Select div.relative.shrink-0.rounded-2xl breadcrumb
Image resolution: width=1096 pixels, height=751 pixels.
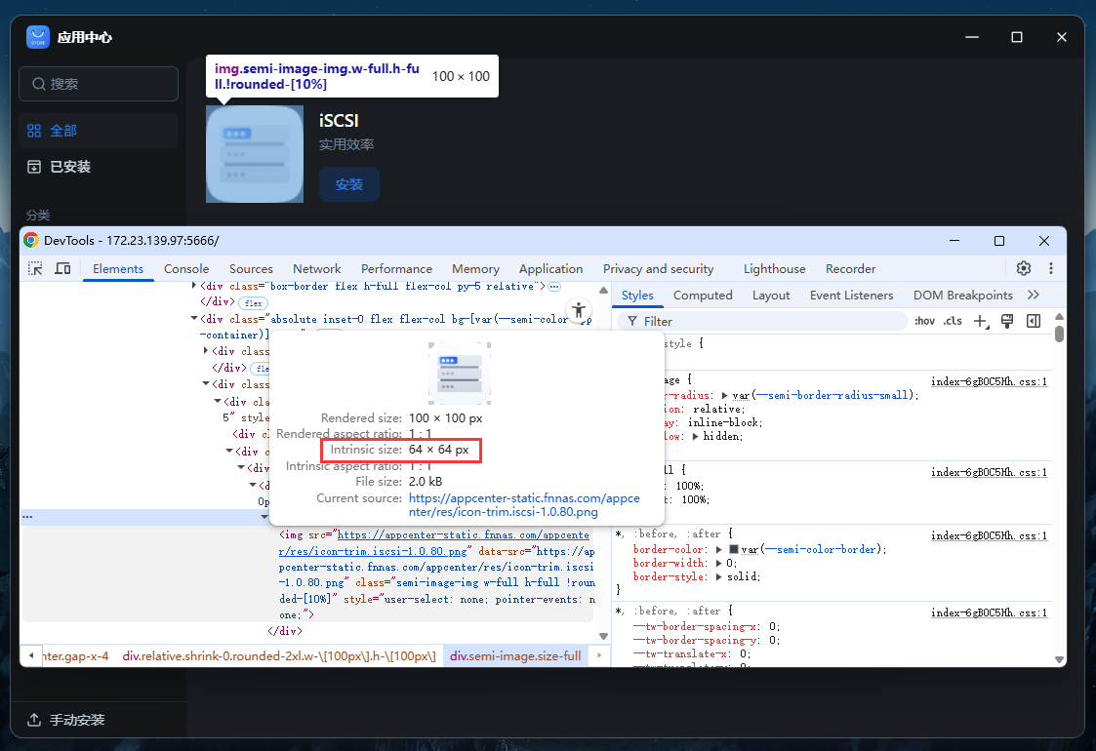pyautogui.click(x=279, y=656)
